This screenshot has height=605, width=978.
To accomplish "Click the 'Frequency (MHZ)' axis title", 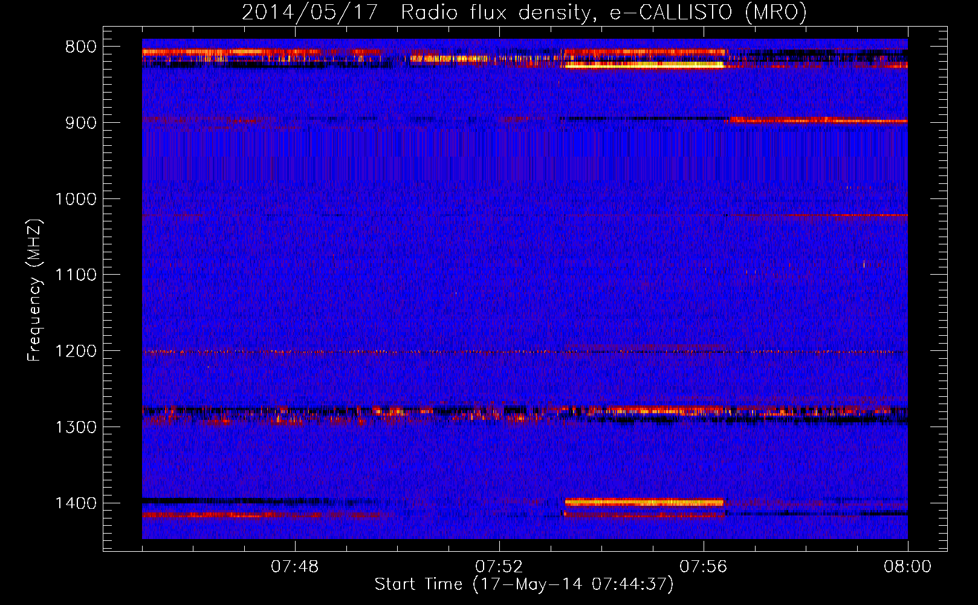I will point(34,290).
